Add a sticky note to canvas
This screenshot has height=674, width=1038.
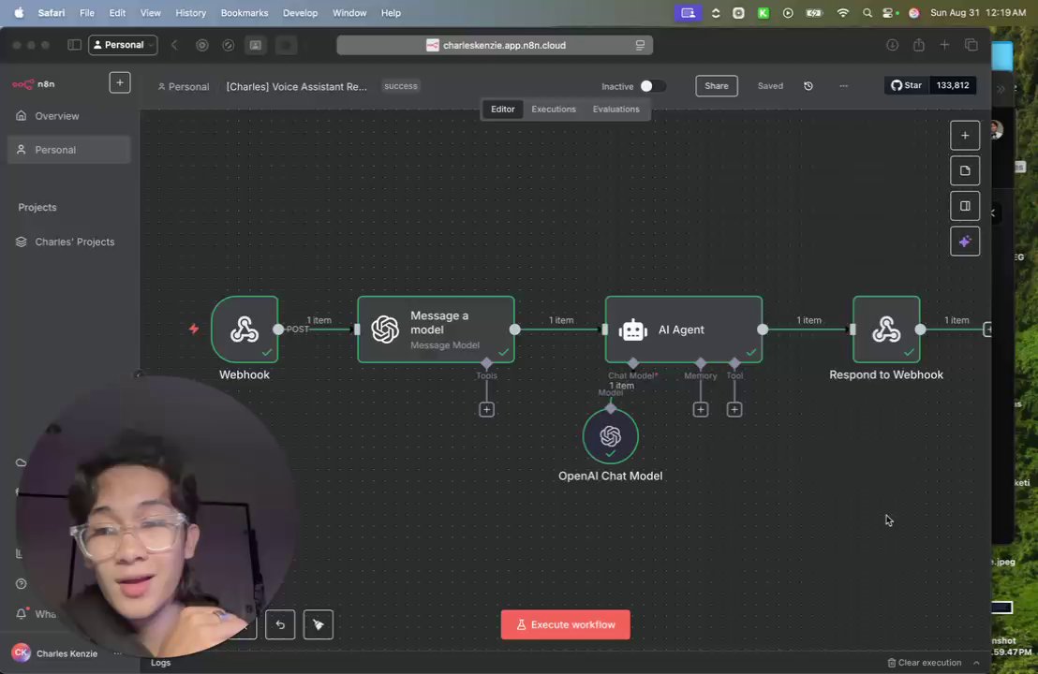coord(965,170)
